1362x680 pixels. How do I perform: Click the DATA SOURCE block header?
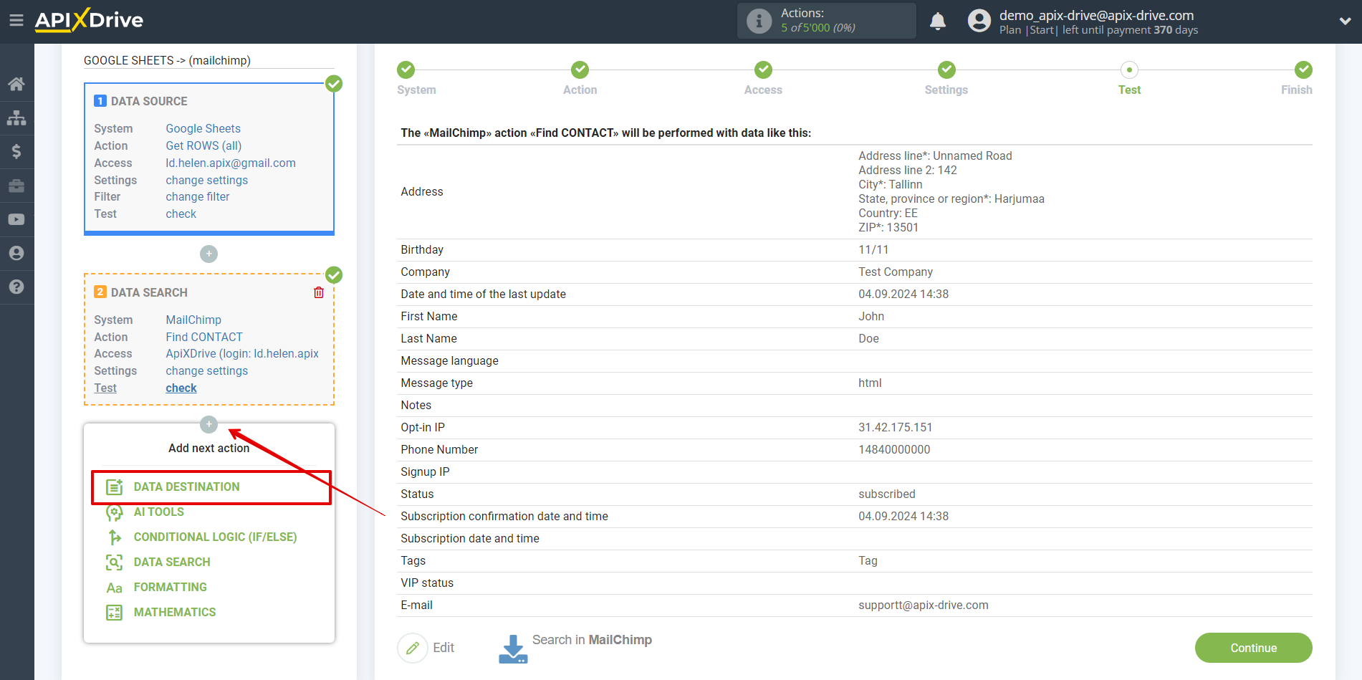pyautogui.click(x=149, y=101)
